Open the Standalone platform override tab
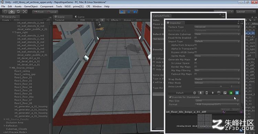The width and height of the screenshot is (258, 134). click(x=201, y=93)
